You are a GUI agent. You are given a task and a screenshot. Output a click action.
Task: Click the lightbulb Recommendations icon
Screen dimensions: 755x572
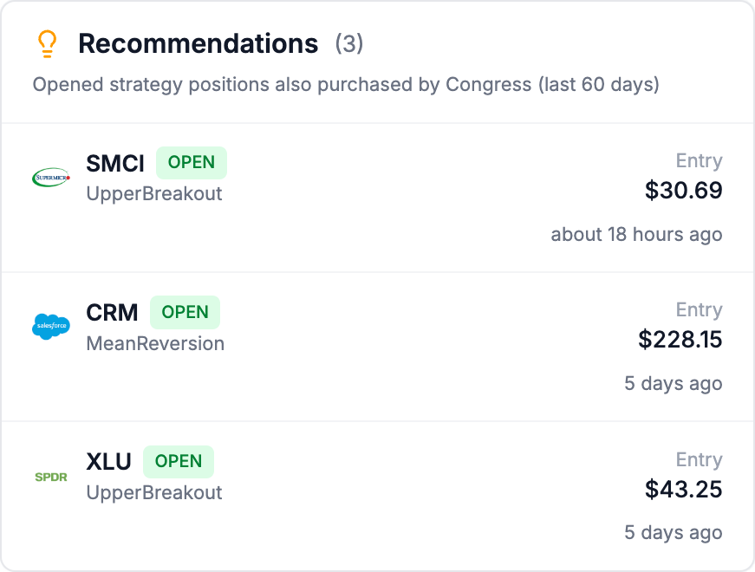pos(48,42)
